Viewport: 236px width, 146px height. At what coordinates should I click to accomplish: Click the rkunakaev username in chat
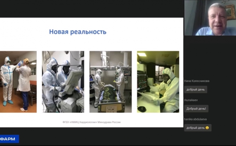pos(191,100)
